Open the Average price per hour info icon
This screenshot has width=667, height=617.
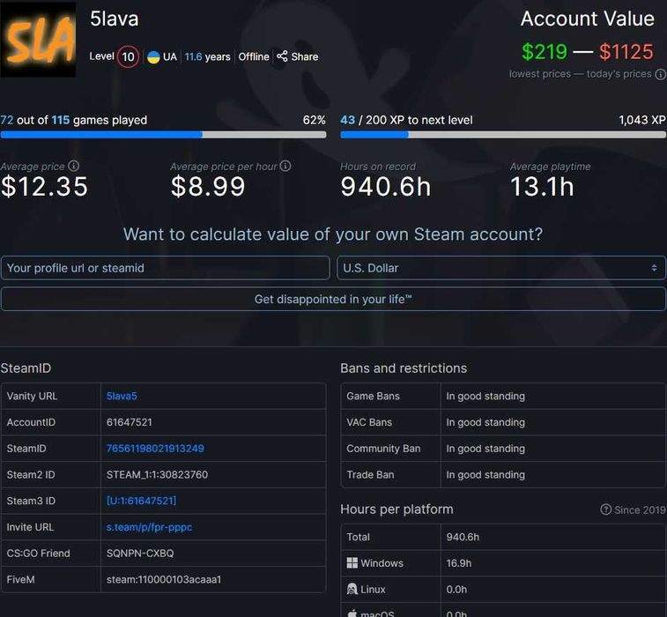(x=285, y=166)
